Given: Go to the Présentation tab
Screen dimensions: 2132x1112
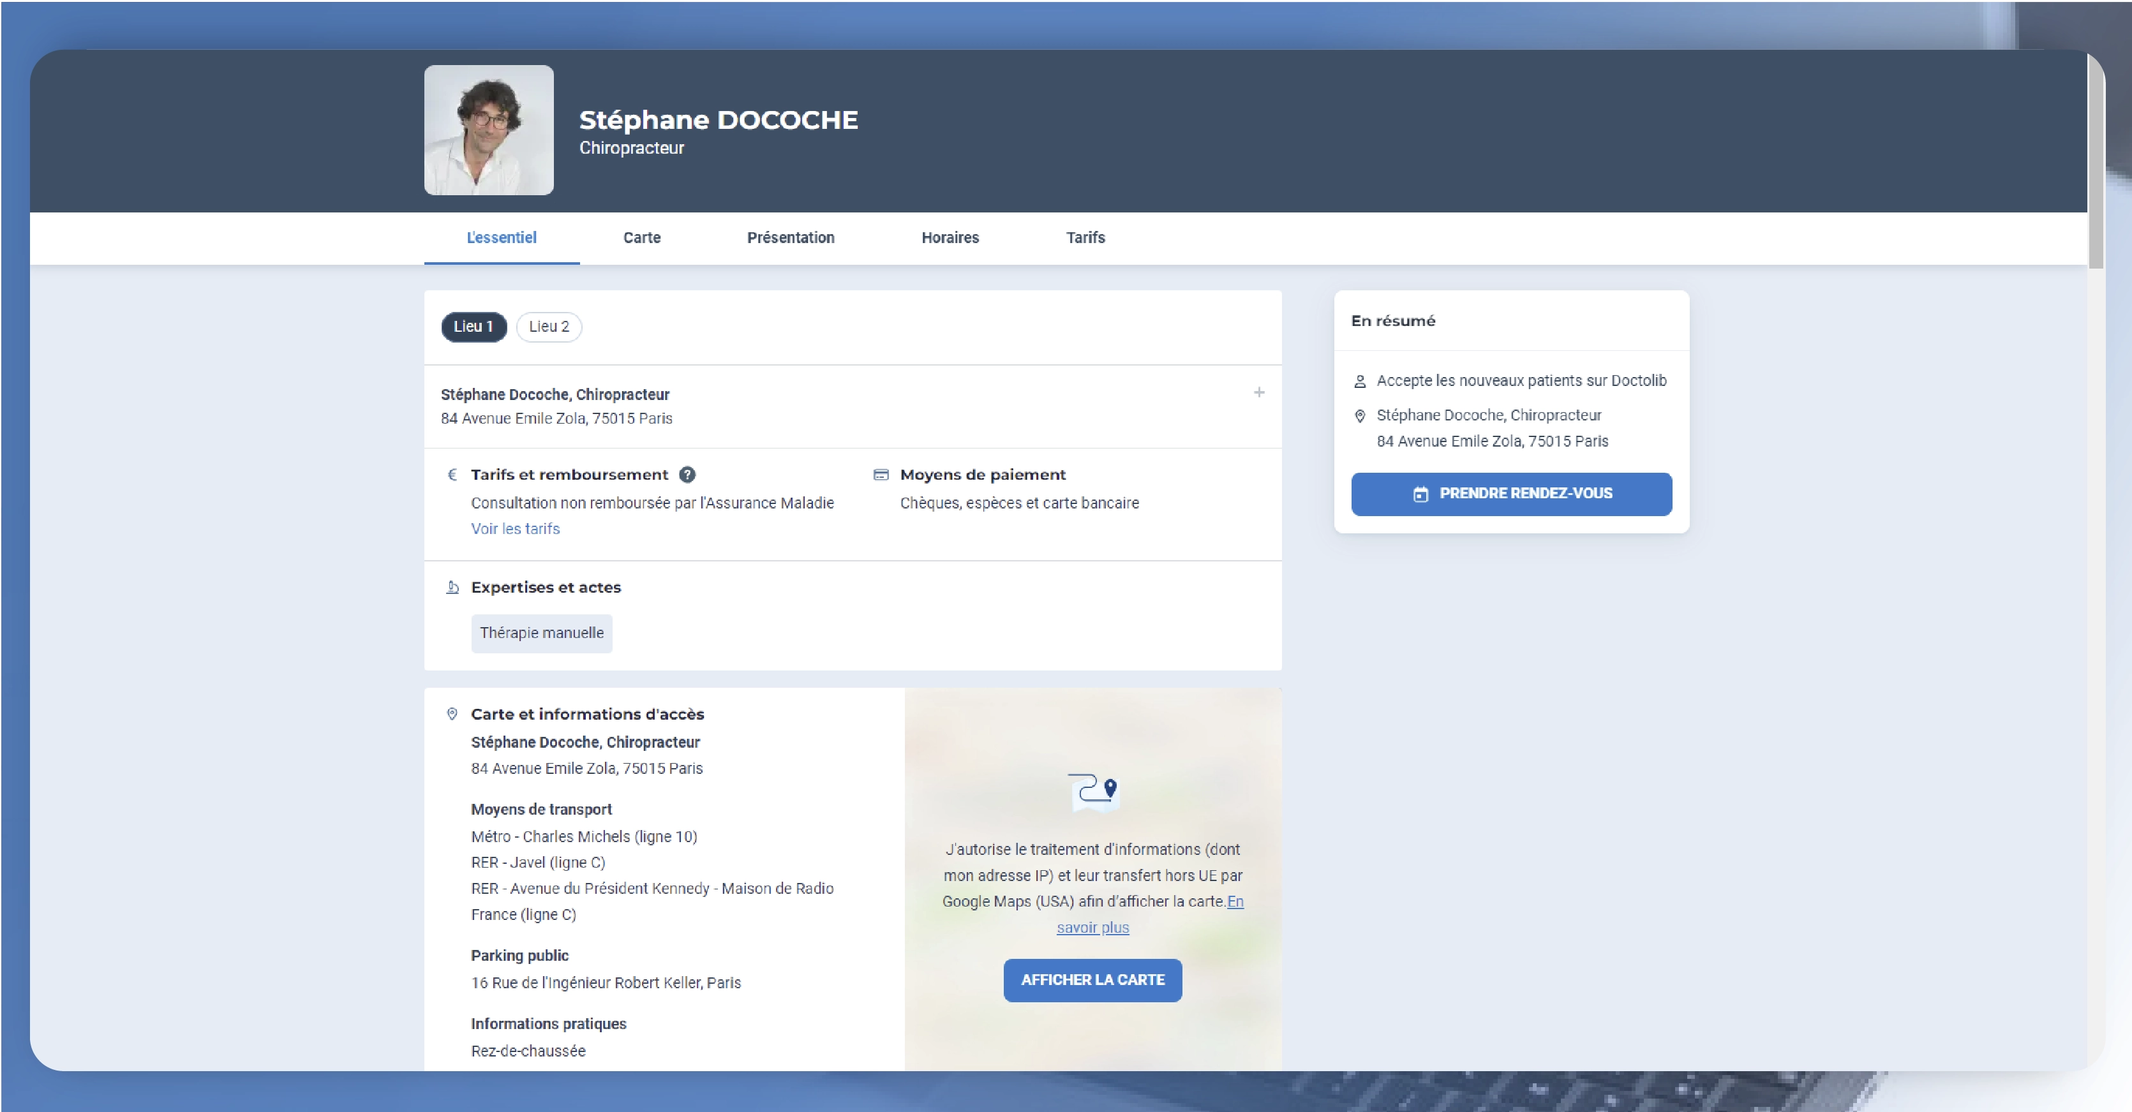Looking at the screenshot, I should click(x=791, y=239).
